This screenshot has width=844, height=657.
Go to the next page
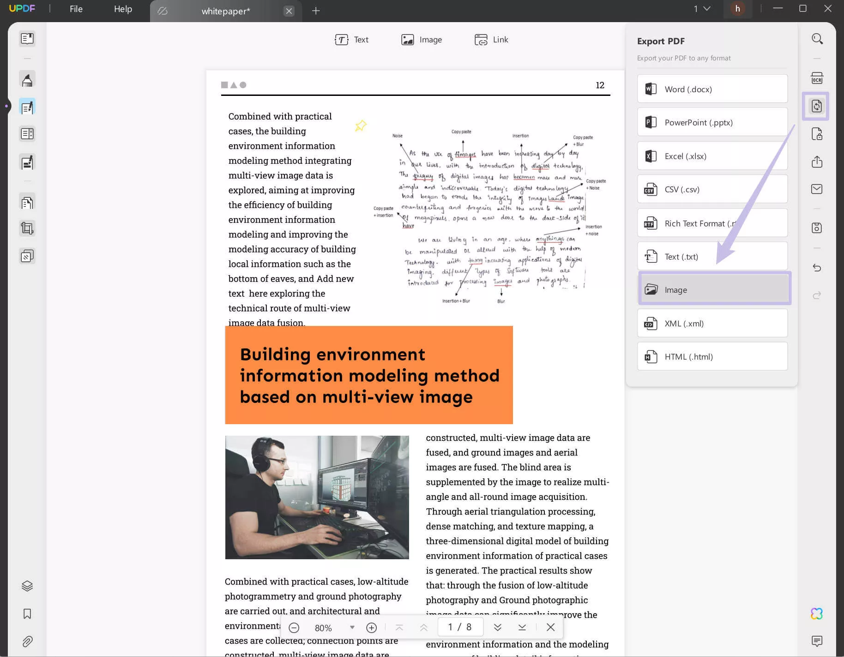[x=498, y=627]
